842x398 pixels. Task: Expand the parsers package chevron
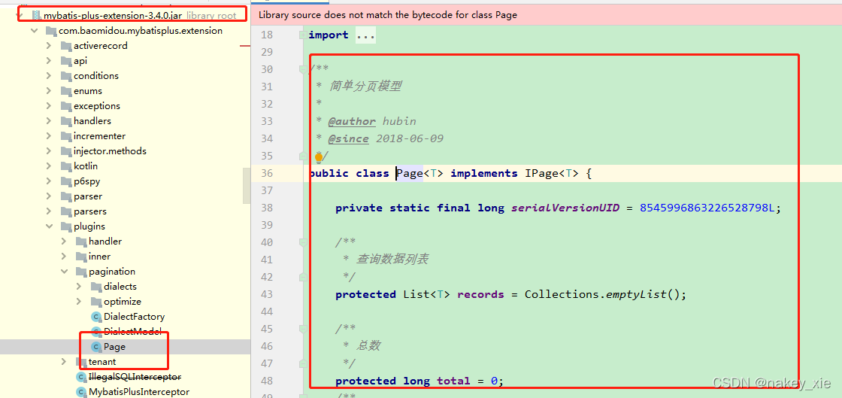pyautogui.click(x=49, y=211)
